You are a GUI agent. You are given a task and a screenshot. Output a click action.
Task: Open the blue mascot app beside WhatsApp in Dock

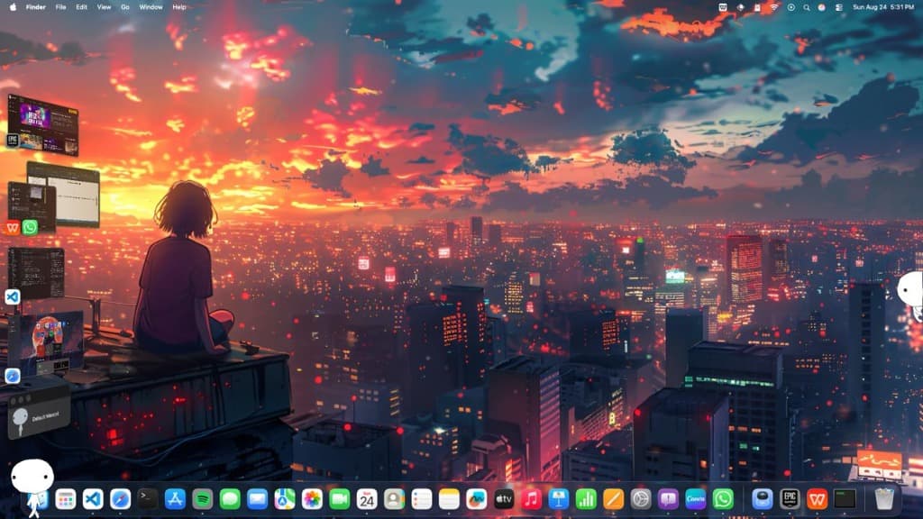pyautogui.click(x=763, y=499)
